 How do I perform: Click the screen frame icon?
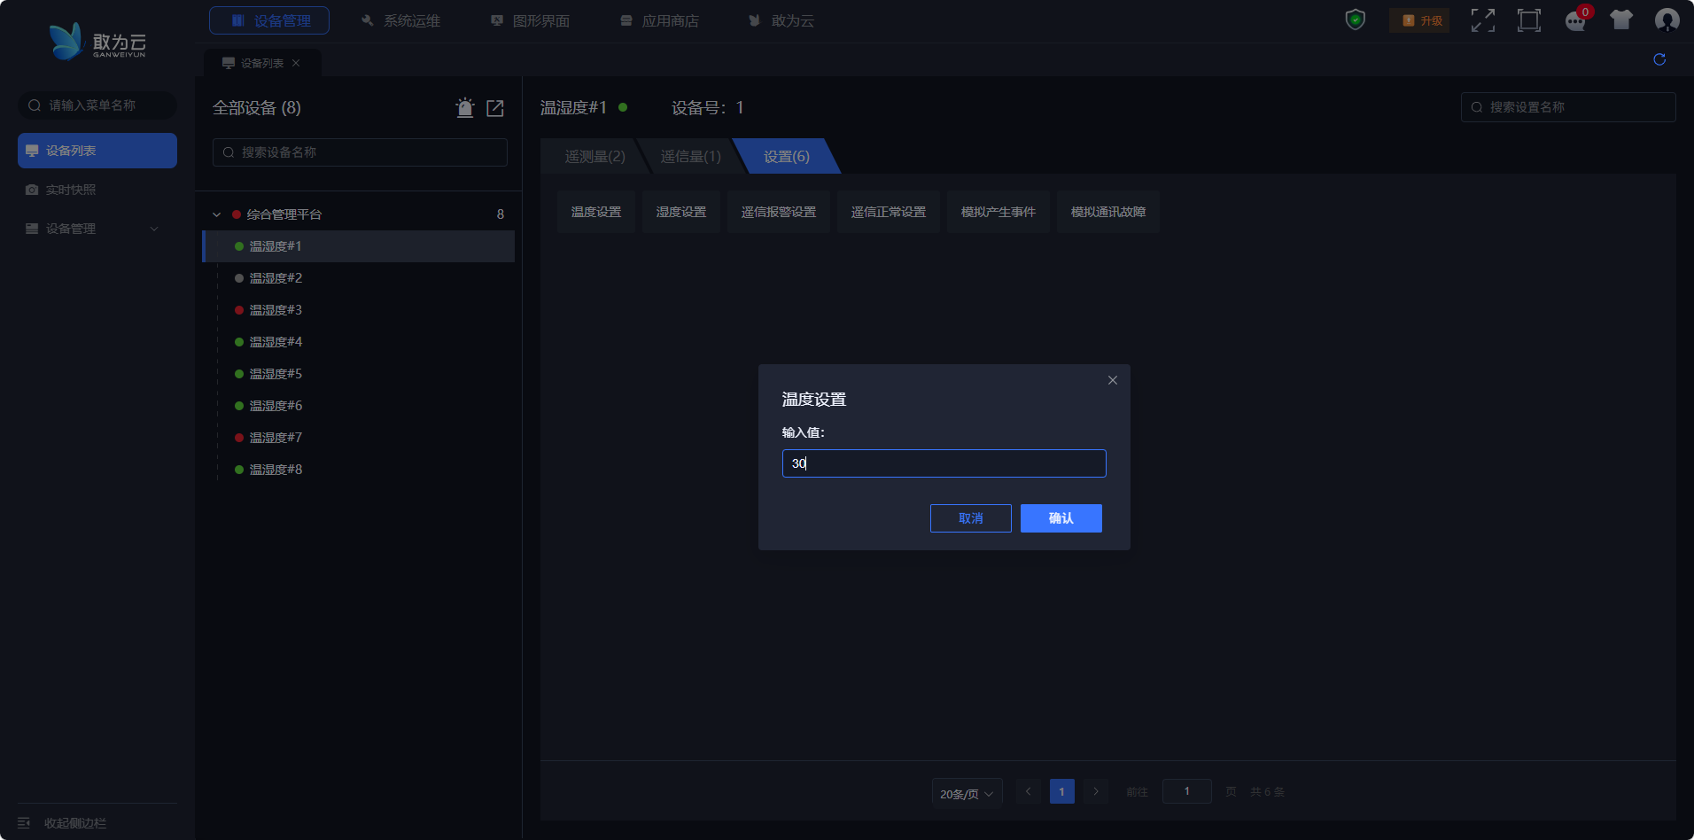click(x=1529, y=20)
